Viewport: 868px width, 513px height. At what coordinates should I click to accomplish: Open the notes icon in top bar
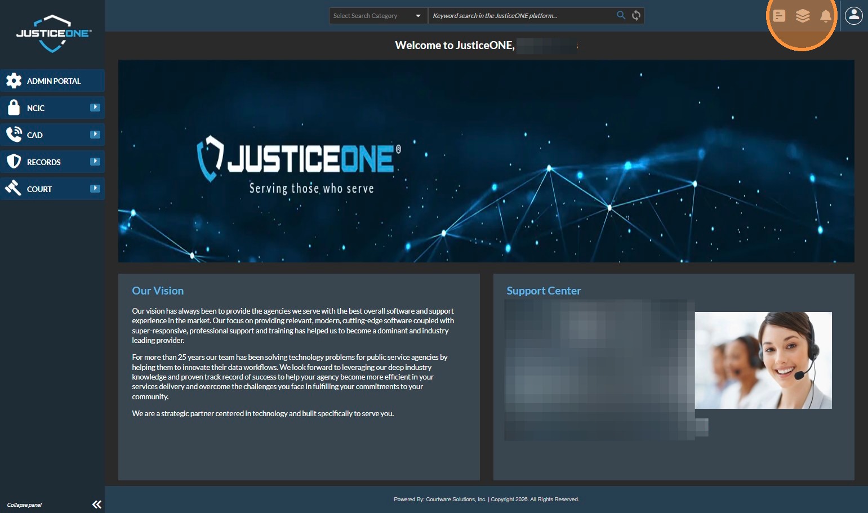[779, 16]
